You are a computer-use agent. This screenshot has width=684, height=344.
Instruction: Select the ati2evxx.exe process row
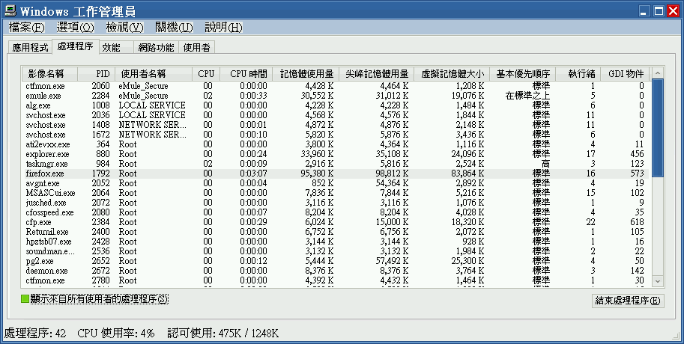point(335,144)
